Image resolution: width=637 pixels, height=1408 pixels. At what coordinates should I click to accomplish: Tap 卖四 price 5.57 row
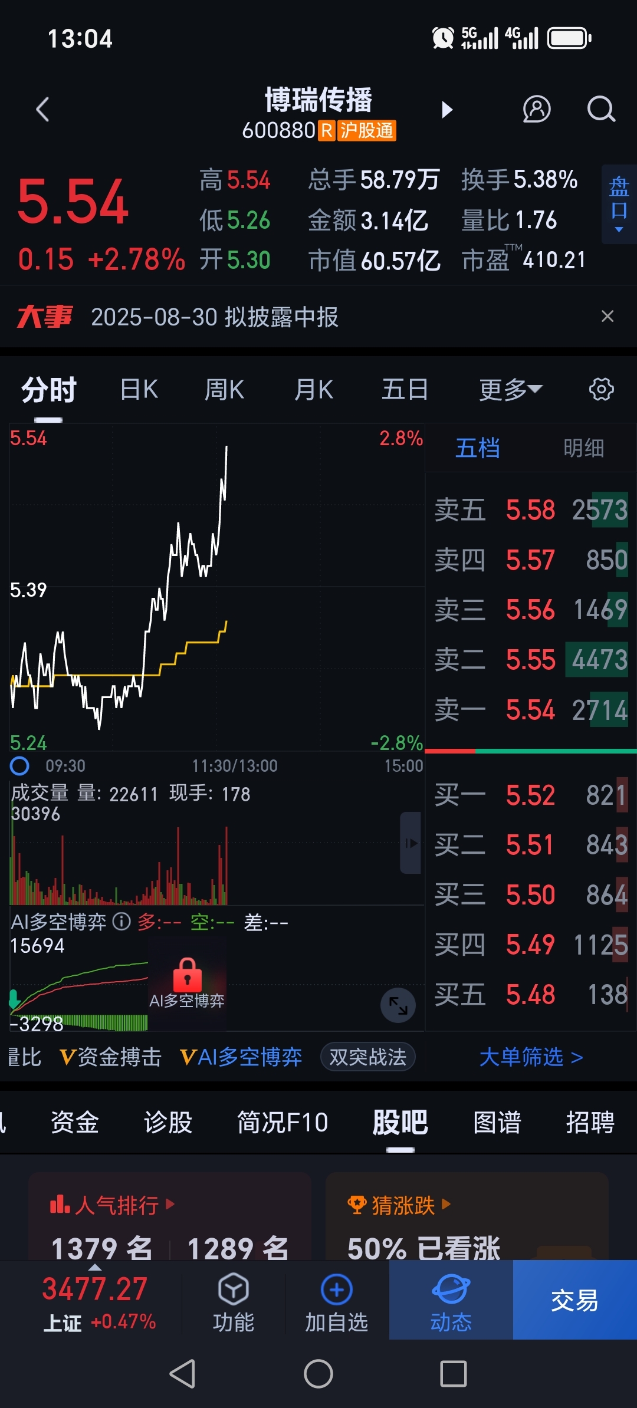click(531, 560)
